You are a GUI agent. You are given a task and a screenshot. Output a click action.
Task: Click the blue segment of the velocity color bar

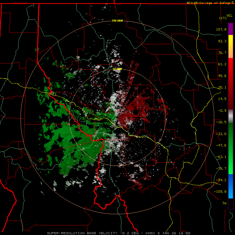coord(231,186)
